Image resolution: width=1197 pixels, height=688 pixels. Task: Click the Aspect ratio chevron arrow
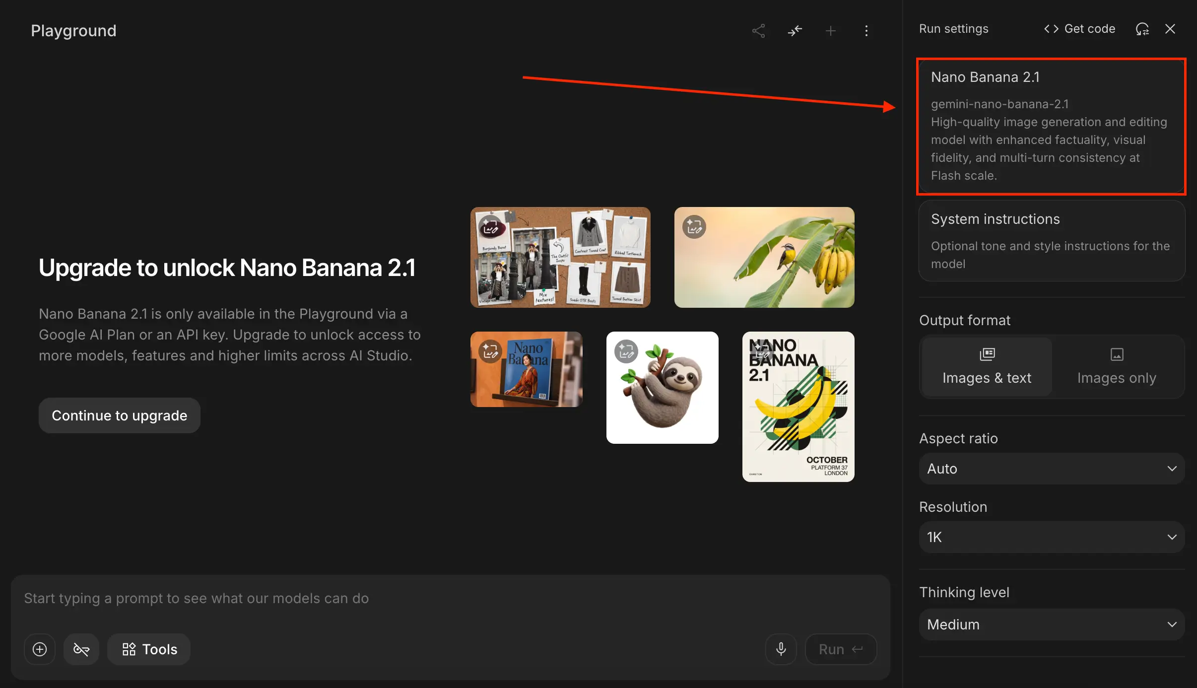1172,469
